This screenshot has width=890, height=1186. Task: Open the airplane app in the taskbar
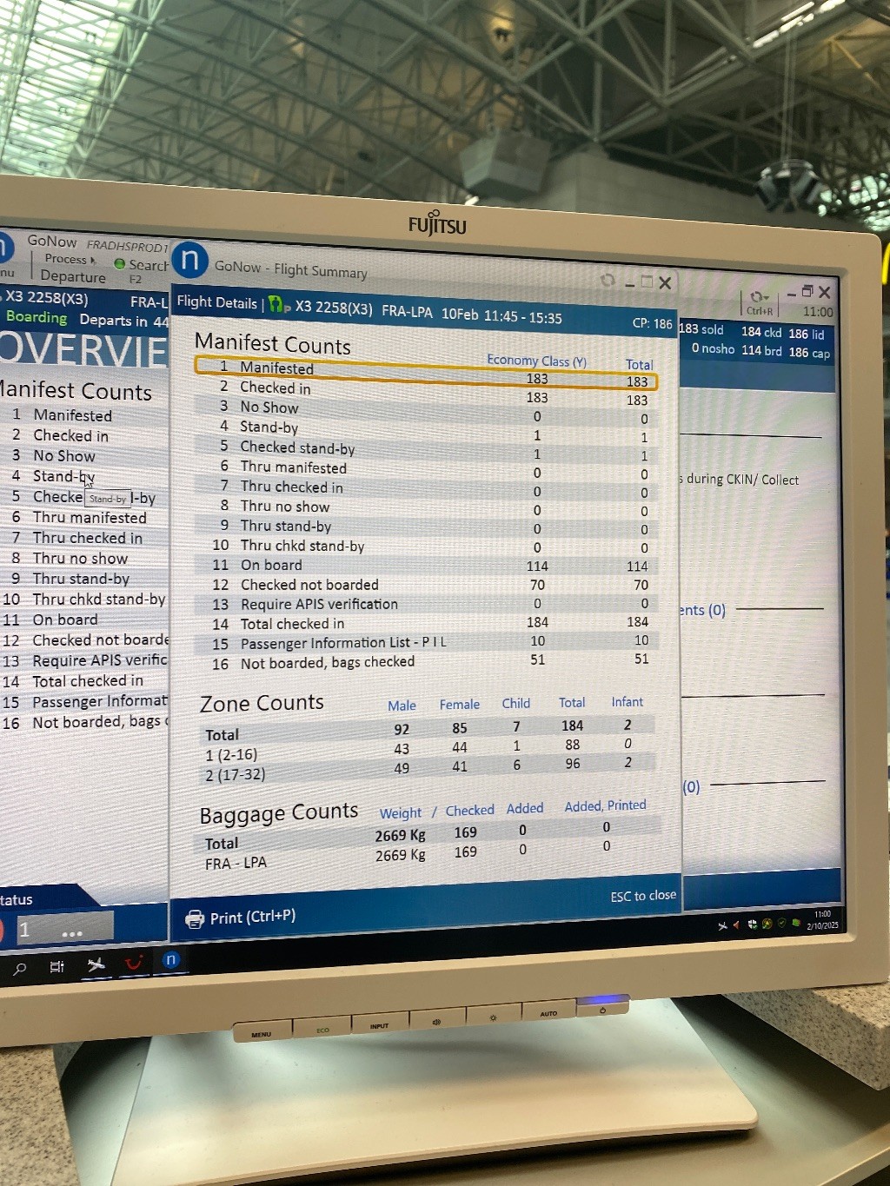coord(96,964)
